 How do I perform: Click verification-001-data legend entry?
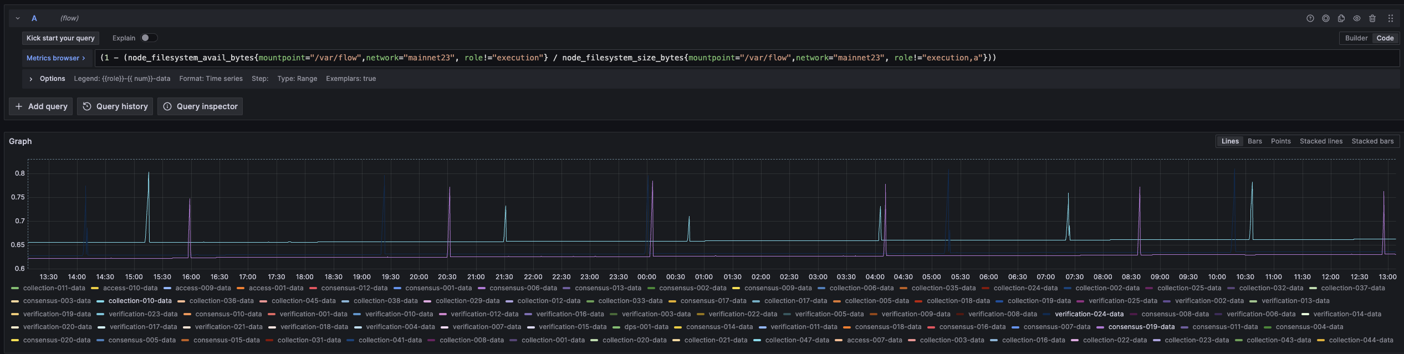313,314
